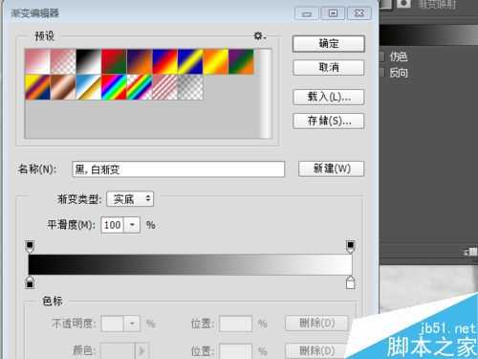478x359 pixels.
Task: Select the spectrum rainbow gradient preset
Action: (x=114, y=87)
